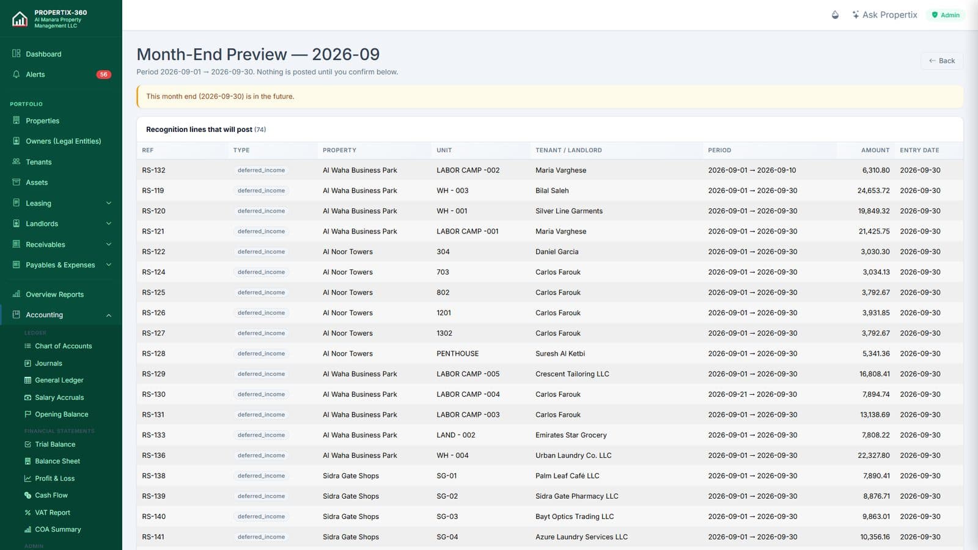Select reference RS-132 in the table
The width and height of the screenshot is (978, 550).
coord(153,170)
